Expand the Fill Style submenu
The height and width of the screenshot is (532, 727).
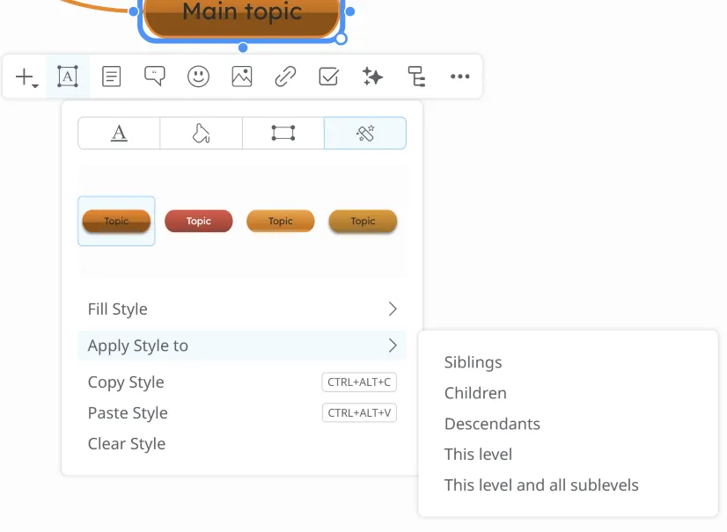[242, 310]
